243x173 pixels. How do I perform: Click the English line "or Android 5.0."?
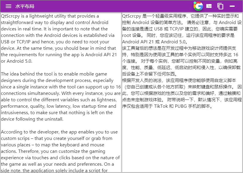point(17,61)
